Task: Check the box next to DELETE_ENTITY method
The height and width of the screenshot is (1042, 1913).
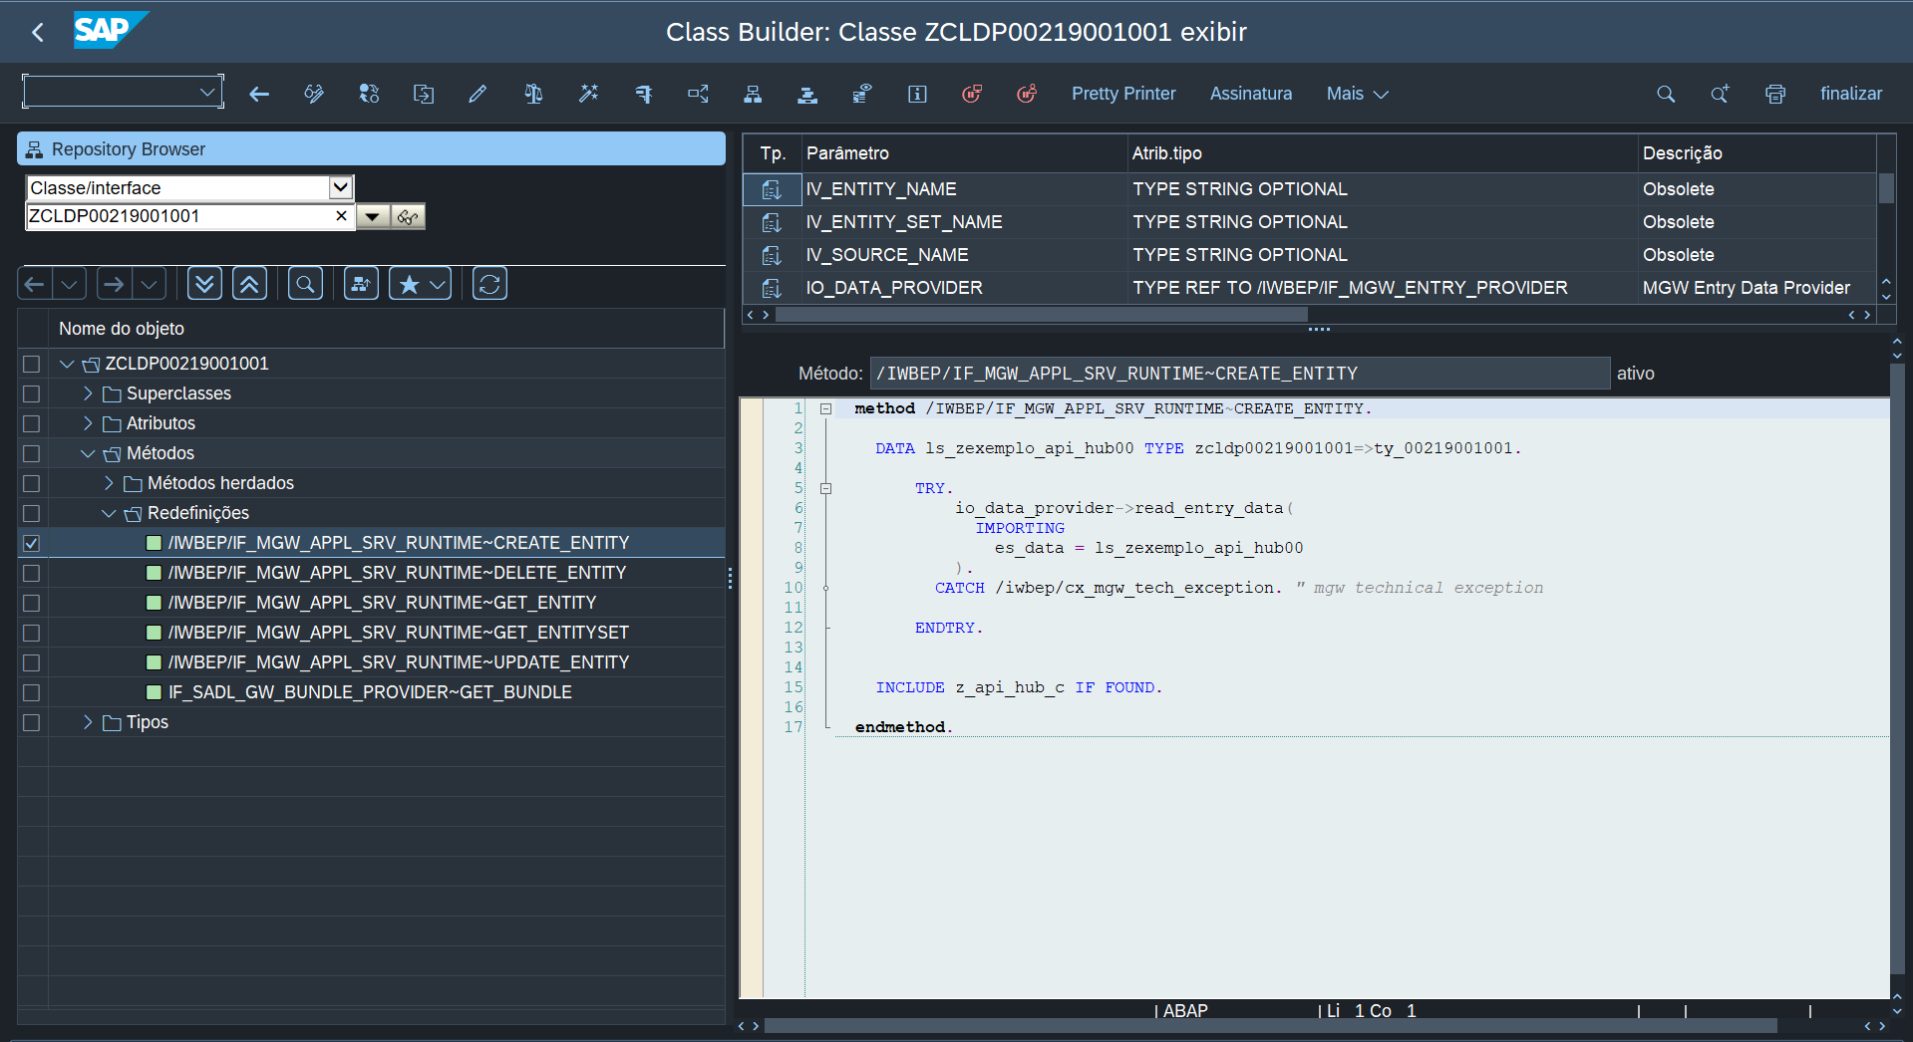Action: (32, 573)
